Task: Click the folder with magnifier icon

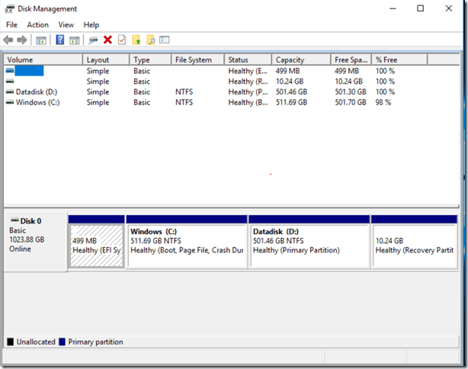Action: (151, 40)
